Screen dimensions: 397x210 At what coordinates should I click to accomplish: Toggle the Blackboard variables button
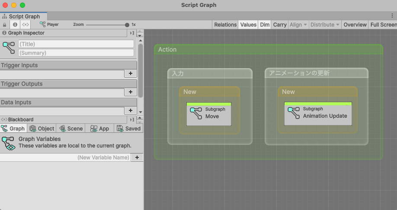tap(26, 25)
